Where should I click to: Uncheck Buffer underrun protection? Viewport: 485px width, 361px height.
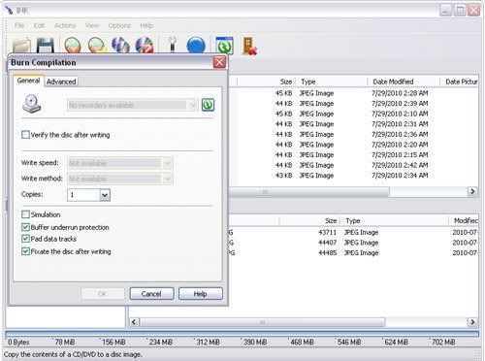click(x=25, y=227)
